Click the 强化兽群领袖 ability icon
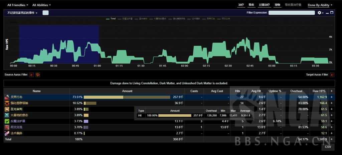The width and height of the screenshot is (342, 155). point(7,103)
